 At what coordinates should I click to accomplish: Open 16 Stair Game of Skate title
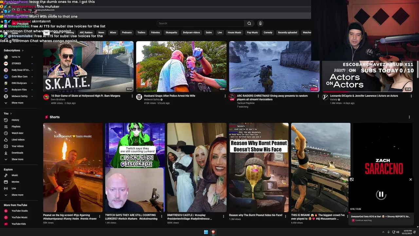pos(85,96)
